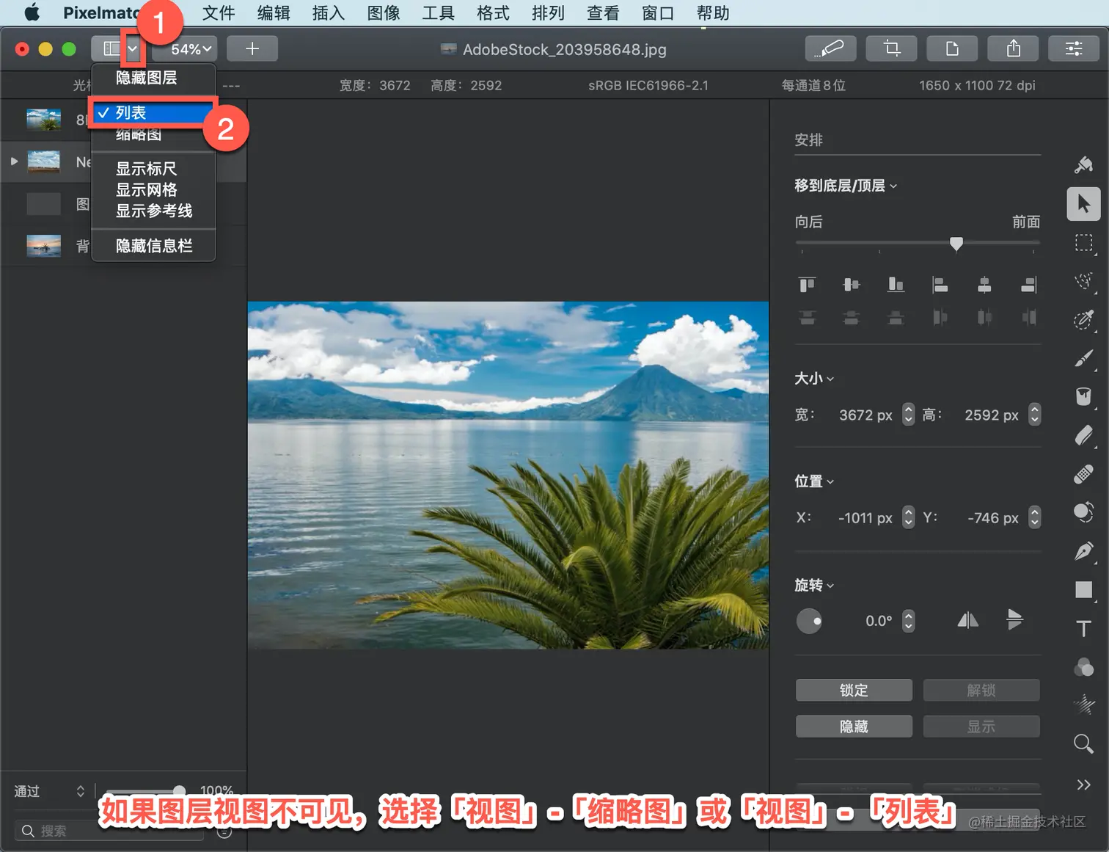Image resolution: width=1109 pixels, height=852 pixels.
Task: Open the 文件 menu in menu bar
Action: point(219,13)
